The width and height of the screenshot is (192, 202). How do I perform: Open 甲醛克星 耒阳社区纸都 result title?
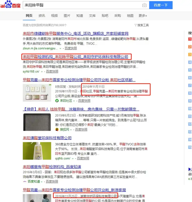[x=79, y=80]
